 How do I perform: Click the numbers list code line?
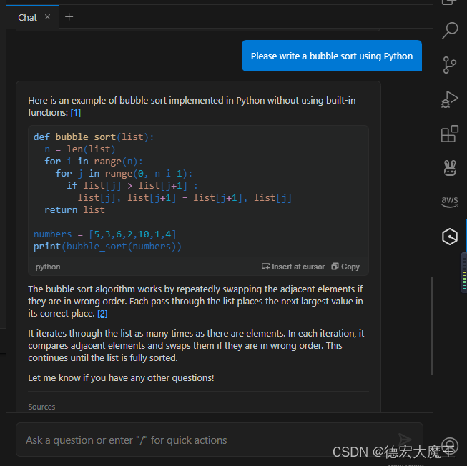click(105, 234)
